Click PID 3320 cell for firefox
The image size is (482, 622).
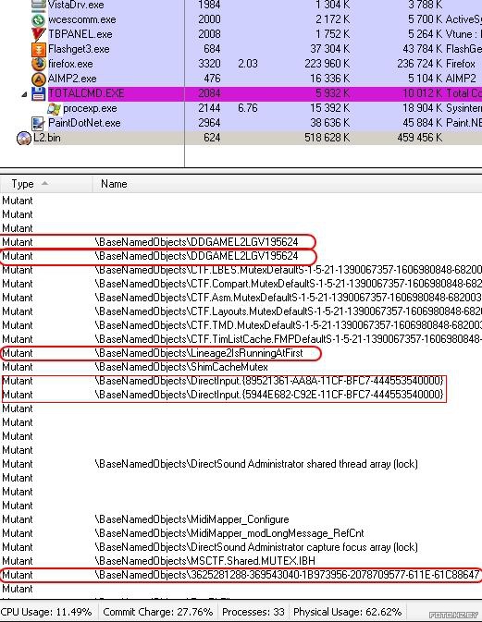coord(209,64)
